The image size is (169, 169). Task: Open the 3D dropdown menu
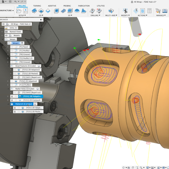(70, 15)
